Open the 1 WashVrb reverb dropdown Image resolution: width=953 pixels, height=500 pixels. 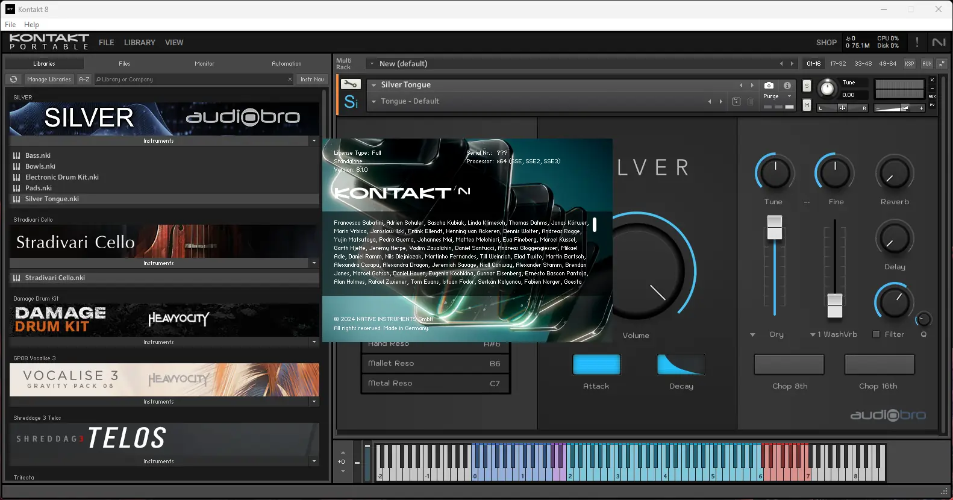[813, 334]
